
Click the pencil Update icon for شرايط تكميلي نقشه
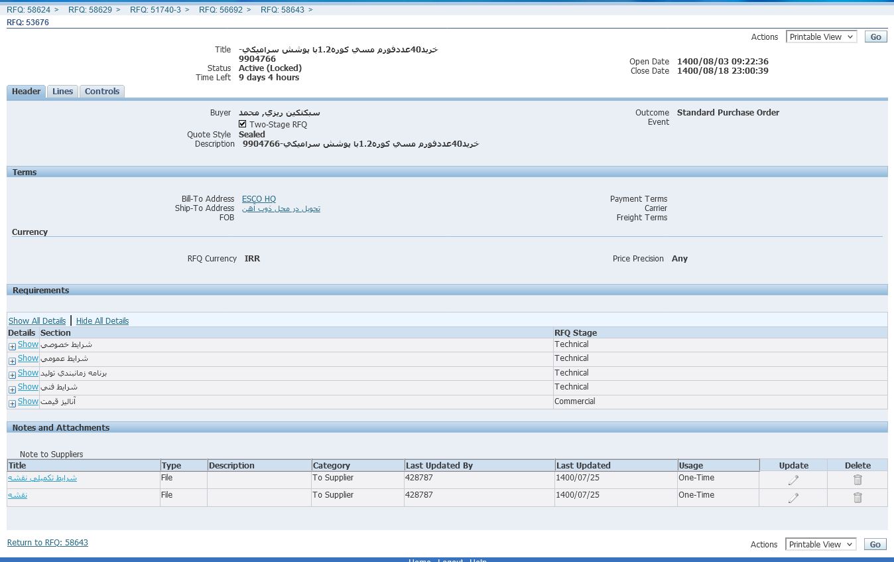click(x=793, y=480)
